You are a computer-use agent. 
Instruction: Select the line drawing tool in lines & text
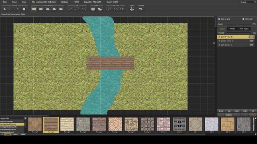109,9
